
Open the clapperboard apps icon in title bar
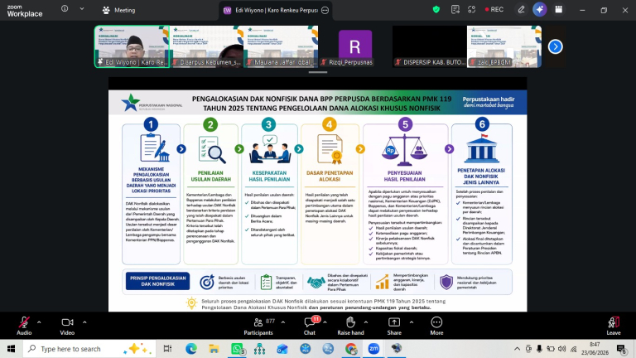click(558, 9)
